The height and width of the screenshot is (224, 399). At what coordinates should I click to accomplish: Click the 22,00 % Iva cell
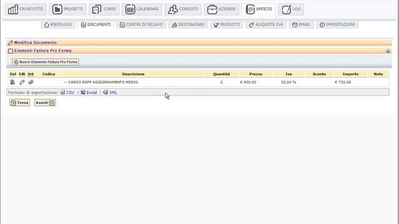click(288, 82)
